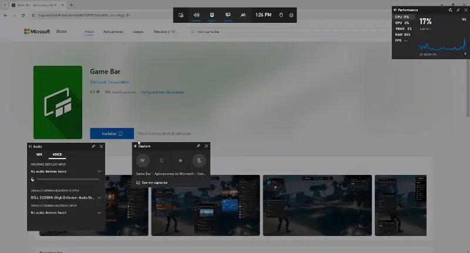Select the GPU metric in Performance

click(x=404, y=23)
